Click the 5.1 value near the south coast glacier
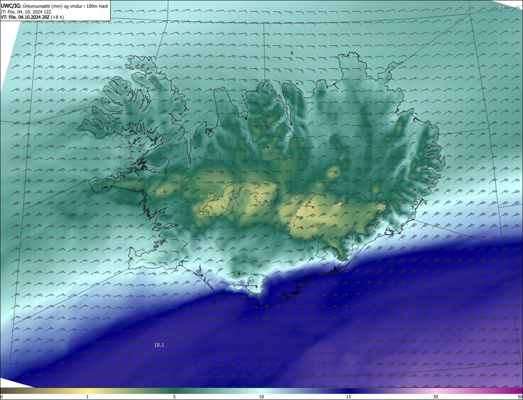Image resolution: width=523 pixels, height=400 pixels. point(238,274)
